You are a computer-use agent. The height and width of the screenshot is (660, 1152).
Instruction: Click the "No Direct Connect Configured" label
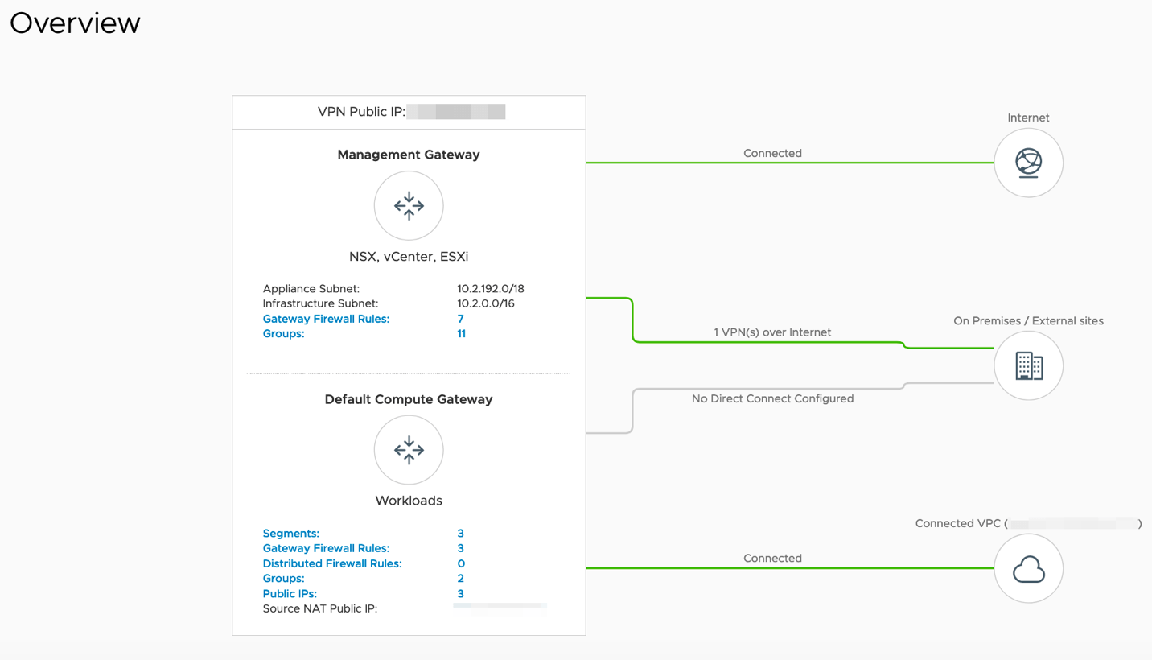point(772,398)
